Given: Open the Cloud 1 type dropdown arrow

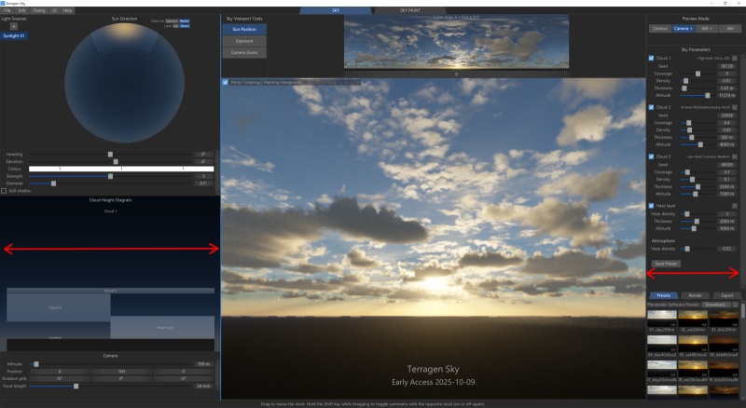Looking at the screenshot, I should tap(735, 58).
